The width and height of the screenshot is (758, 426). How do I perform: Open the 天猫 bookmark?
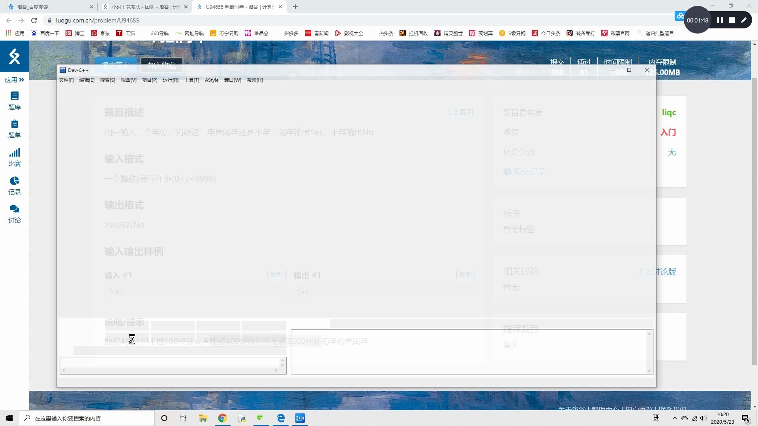click(x=126, y=33)
